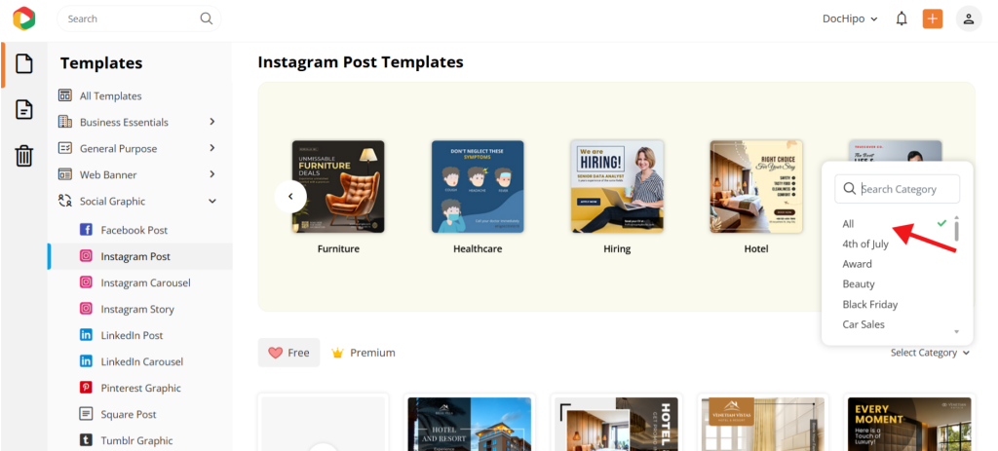Go to All Templates
The width and height of the screenshot is (998, 451).
[x=110, y=95]
